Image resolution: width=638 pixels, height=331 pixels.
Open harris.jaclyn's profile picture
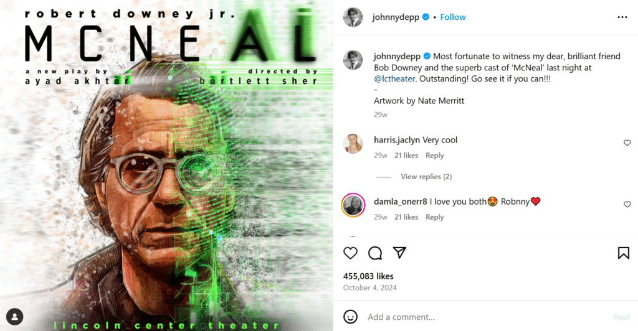353,143
